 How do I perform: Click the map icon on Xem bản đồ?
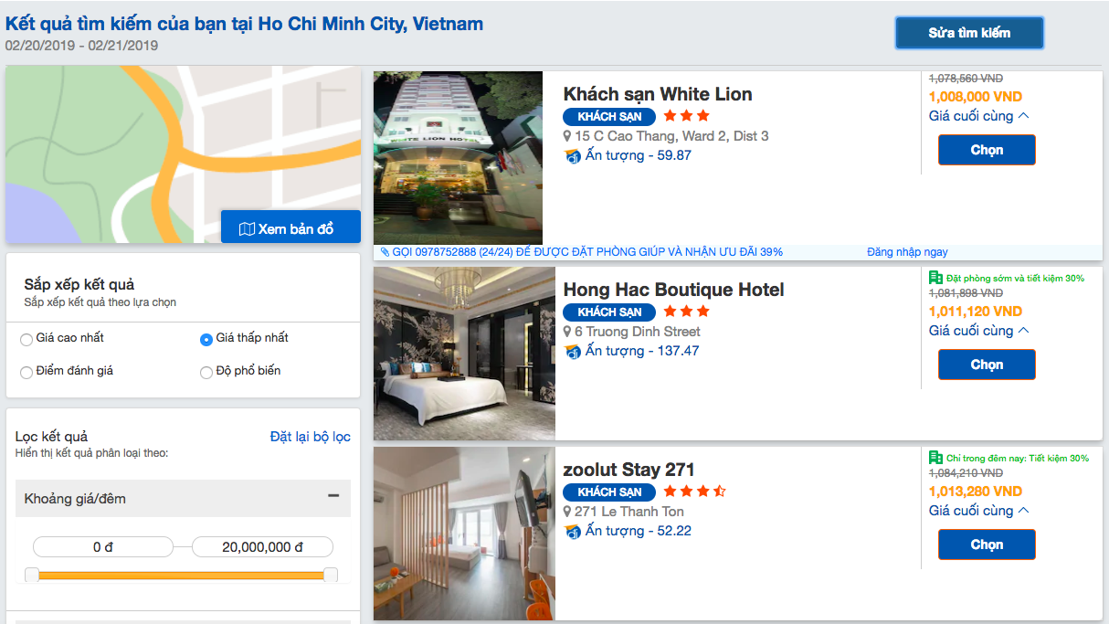[x=247, y=229]
